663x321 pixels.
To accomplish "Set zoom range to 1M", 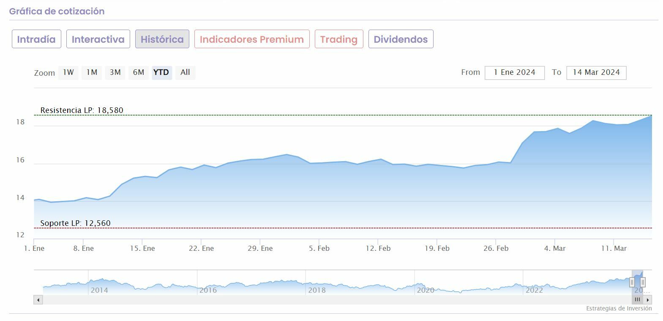I will coord(92,72).
